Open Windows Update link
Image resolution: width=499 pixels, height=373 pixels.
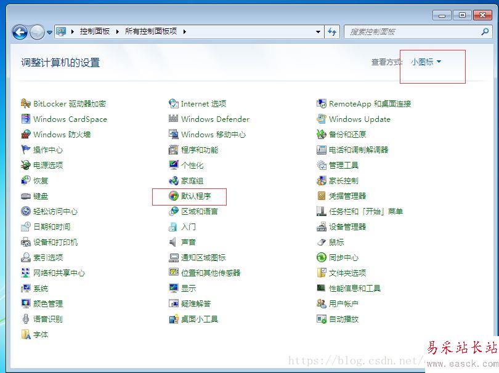(x=360, y=119)
